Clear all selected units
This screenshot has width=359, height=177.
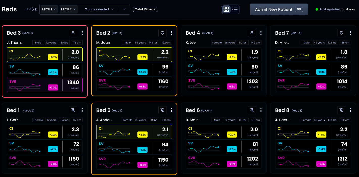(113, 9)
